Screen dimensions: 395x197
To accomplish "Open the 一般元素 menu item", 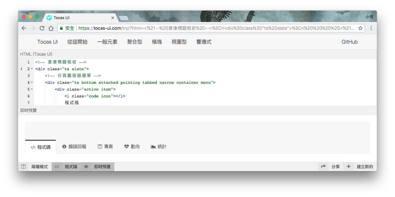I will (107, 42).
